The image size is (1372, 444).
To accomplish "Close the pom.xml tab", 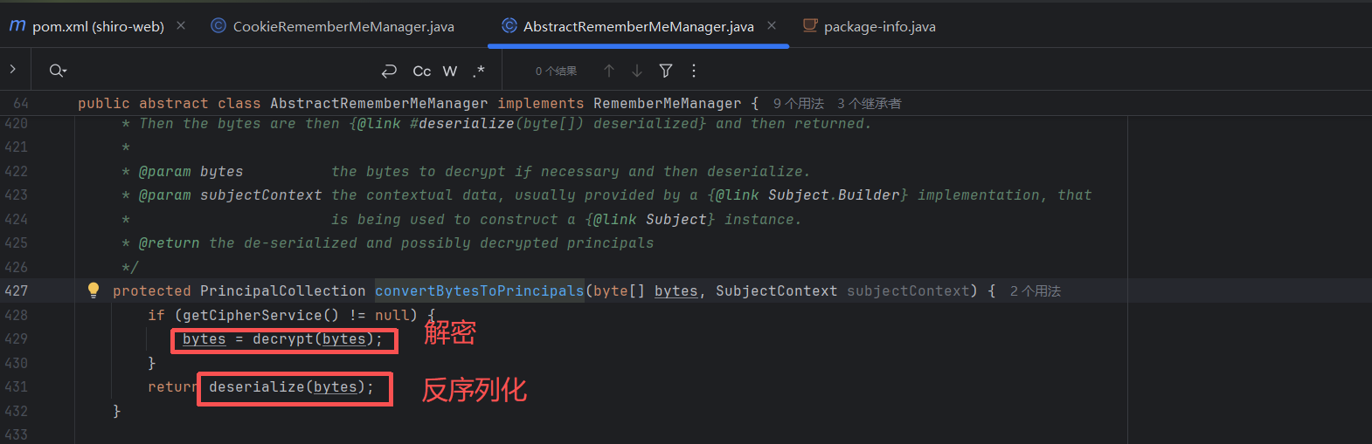I will pos(181,26).
